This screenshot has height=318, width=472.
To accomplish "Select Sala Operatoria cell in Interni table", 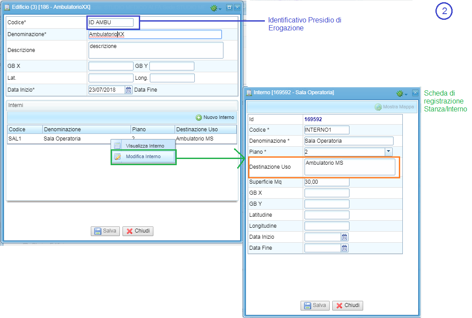I will point(62,139).
